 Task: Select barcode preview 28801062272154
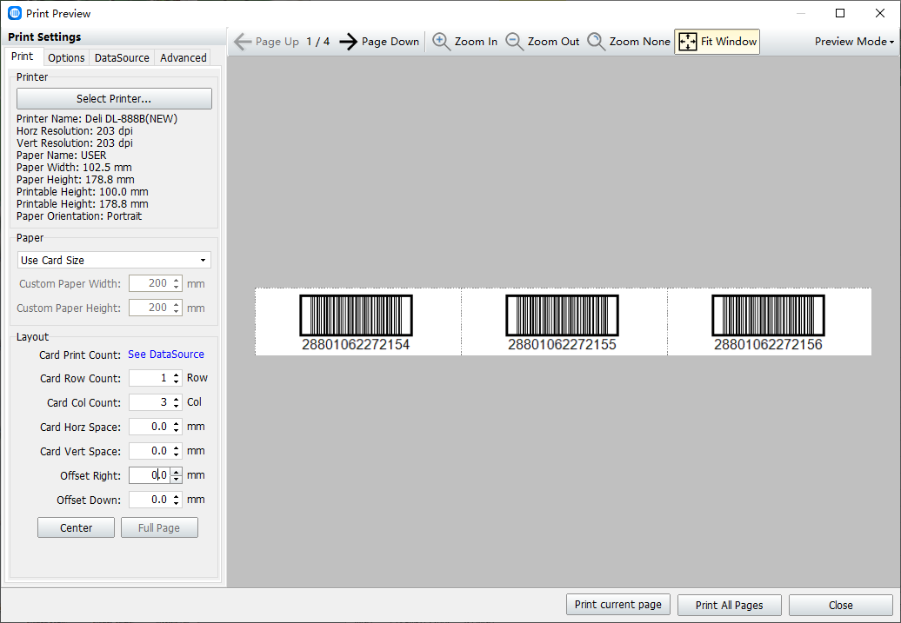pos(357,322)
